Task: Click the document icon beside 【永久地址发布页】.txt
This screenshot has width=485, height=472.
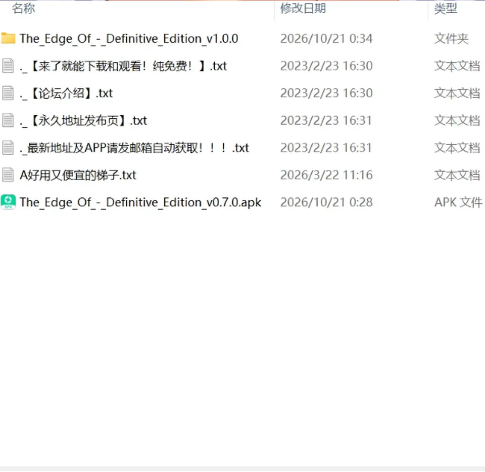Action: coord(8,120)
